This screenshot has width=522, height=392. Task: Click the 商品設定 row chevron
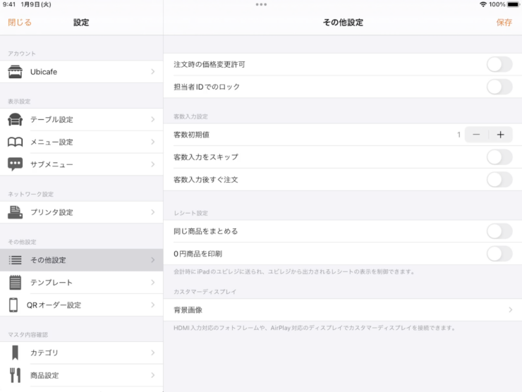[x=153, y=375]
